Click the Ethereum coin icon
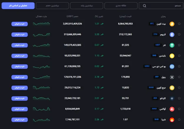The height and width of the screenshot is (129, 184). point(172,34)
